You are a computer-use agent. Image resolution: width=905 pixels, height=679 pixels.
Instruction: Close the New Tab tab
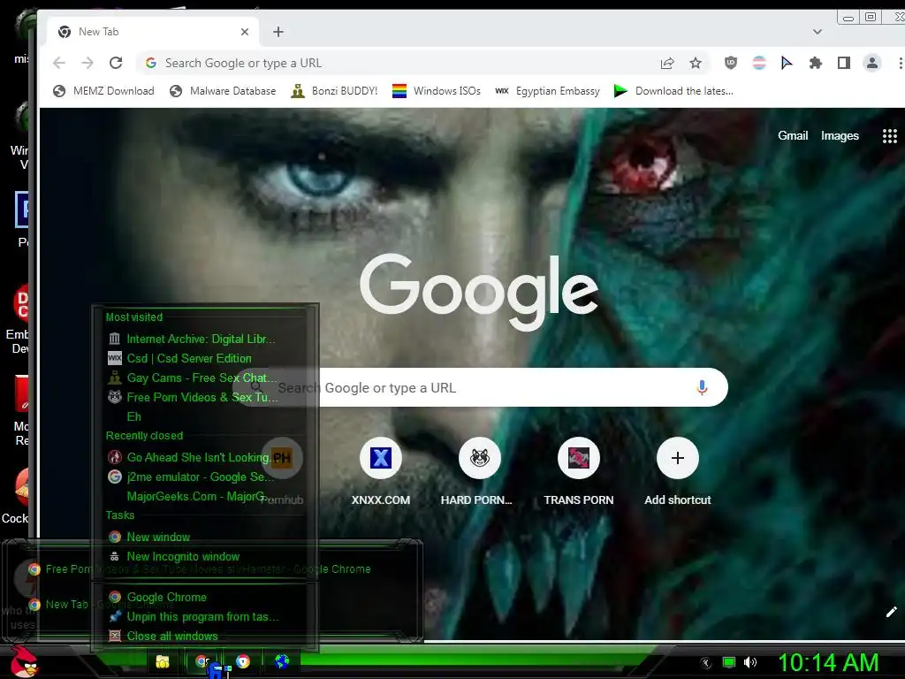point(245,32)
